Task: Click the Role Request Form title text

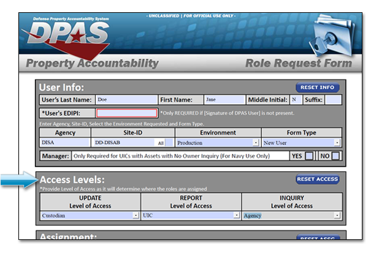Action: coord(299,64)
